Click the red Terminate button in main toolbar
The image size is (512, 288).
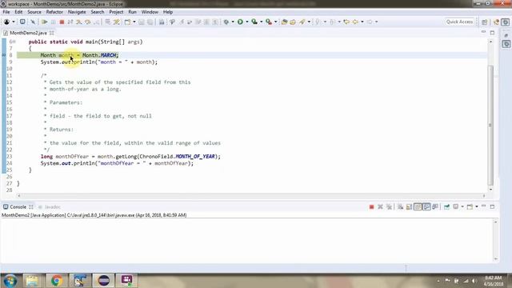pos(62,22)
